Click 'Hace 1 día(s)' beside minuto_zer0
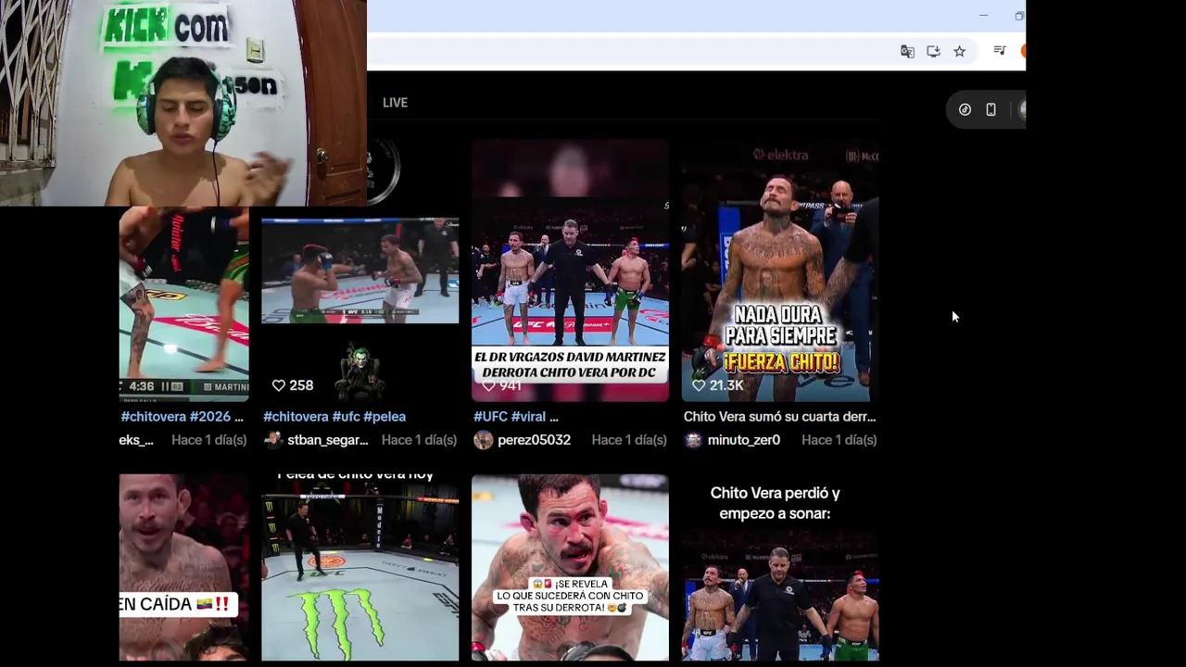This screenshot has height=667, width=1186. point(839,440)
